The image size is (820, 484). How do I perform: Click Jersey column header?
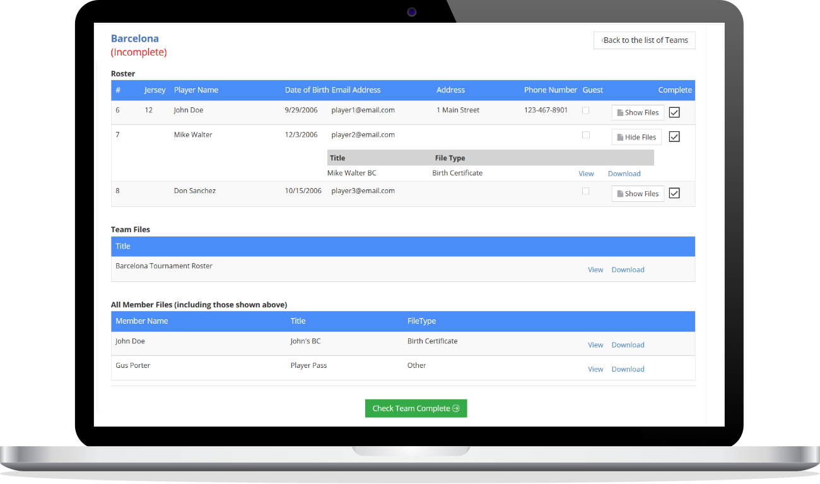[x=155, y=90]
